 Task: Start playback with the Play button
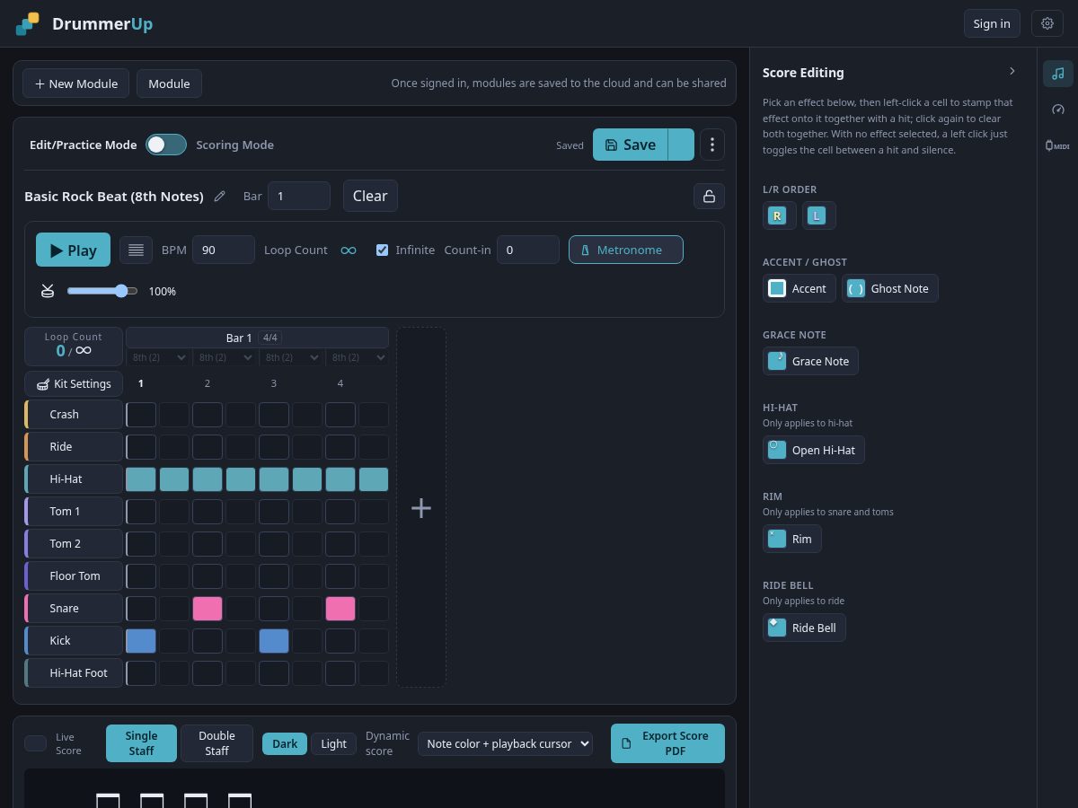click(73, 250)
